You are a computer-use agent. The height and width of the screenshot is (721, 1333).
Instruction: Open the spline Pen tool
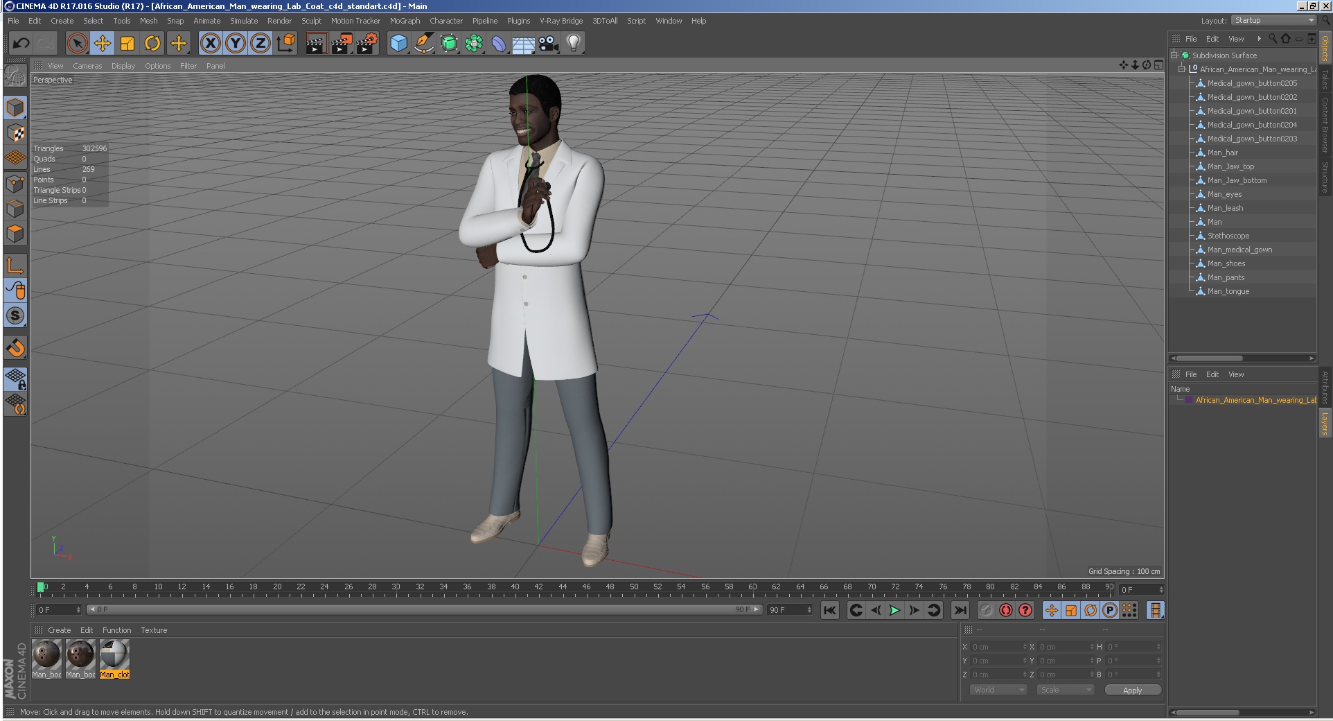[423, 44]
